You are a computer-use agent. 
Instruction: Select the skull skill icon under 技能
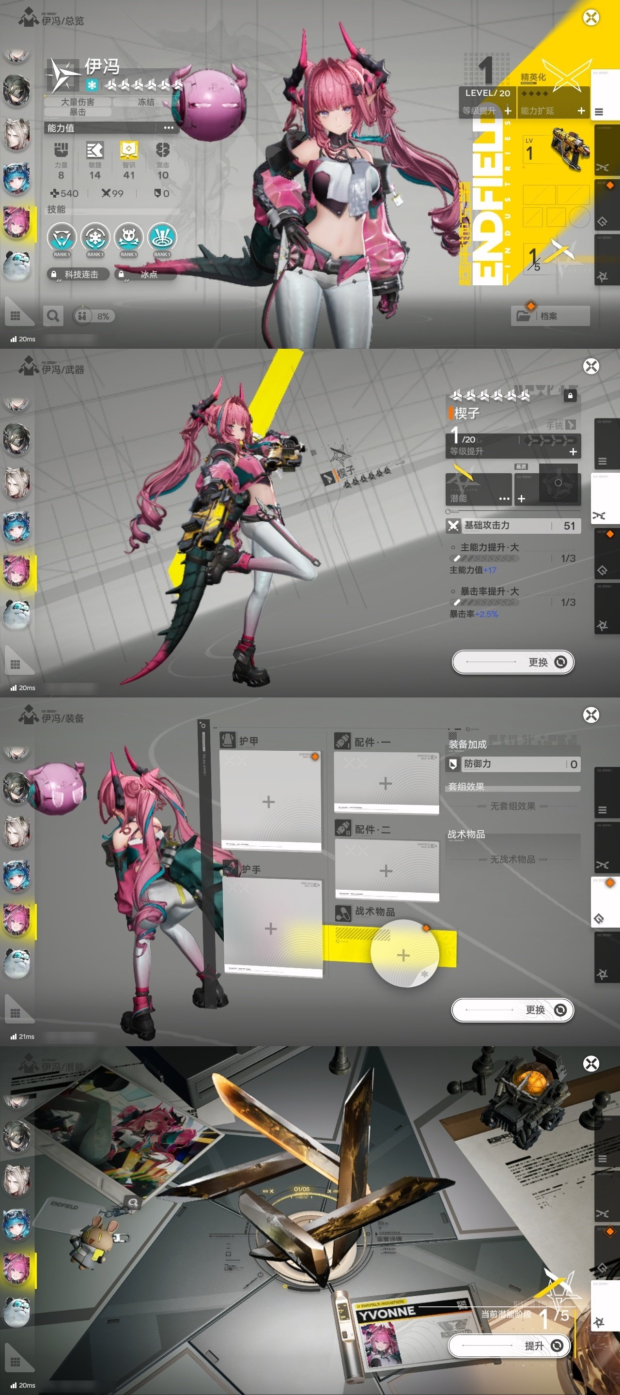[128, 238]
